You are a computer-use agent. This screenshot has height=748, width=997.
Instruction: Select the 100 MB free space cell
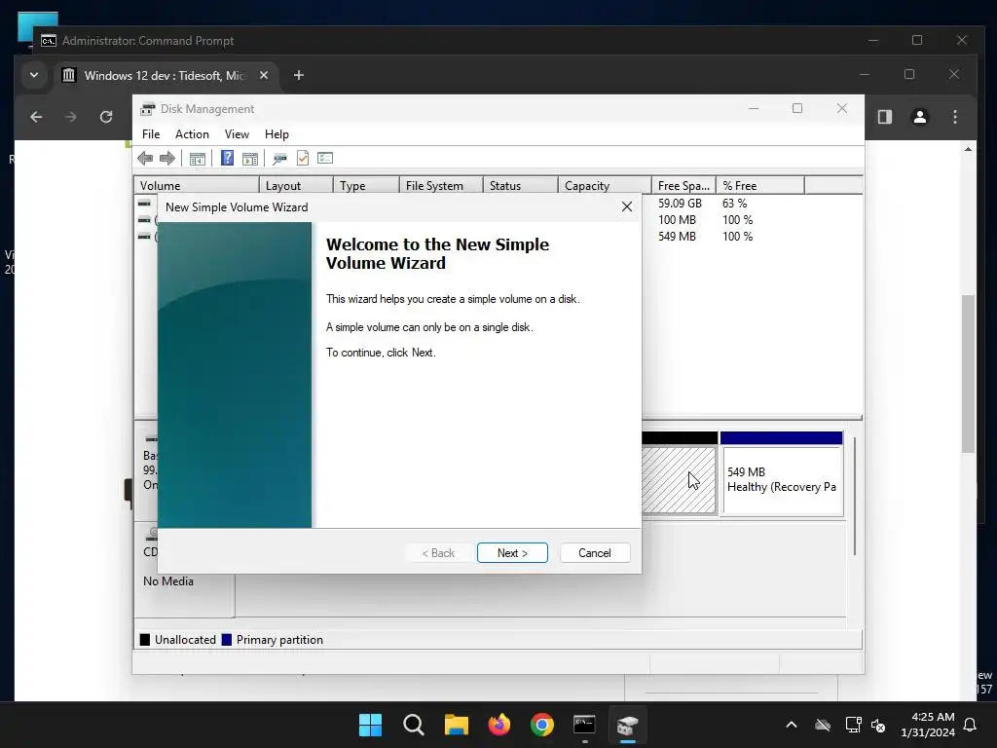click(678, 220)
